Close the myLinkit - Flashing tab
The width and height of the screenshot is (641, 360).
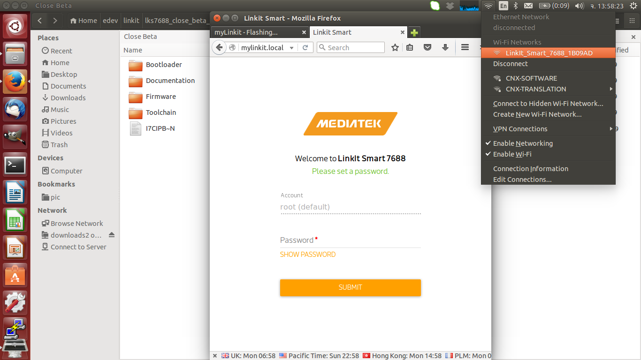click(x=304, y=32)
